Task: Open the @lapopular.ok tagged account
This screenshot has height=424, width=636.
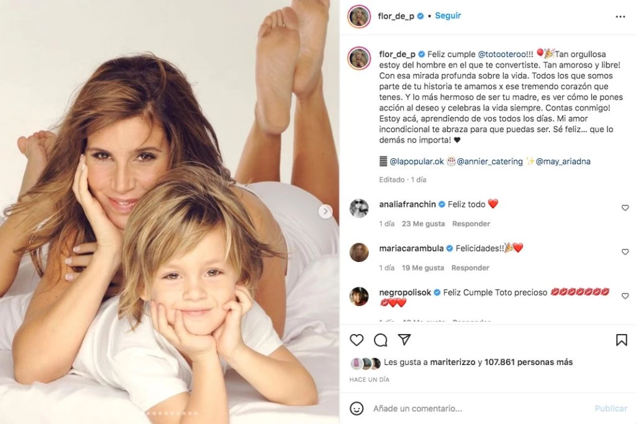Action: tap(417, 161)
